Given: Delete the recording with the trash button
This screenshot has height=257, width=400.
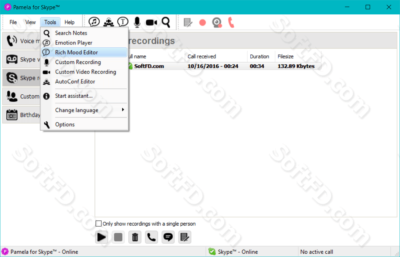Looking at the screenshot, I should pos(135,237).
